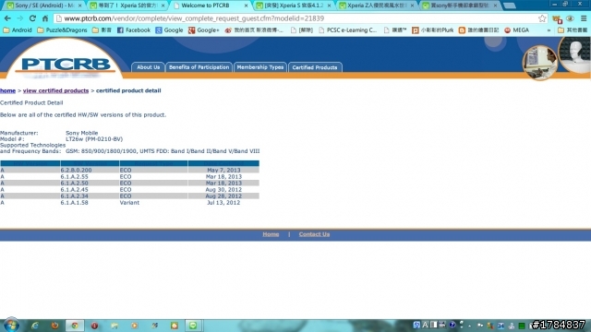
Task: Click the input language A indicator in tray
Action: tap(425, 325)
